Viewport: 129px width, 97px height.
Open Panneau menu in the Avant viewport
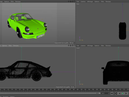coord(108,46)
